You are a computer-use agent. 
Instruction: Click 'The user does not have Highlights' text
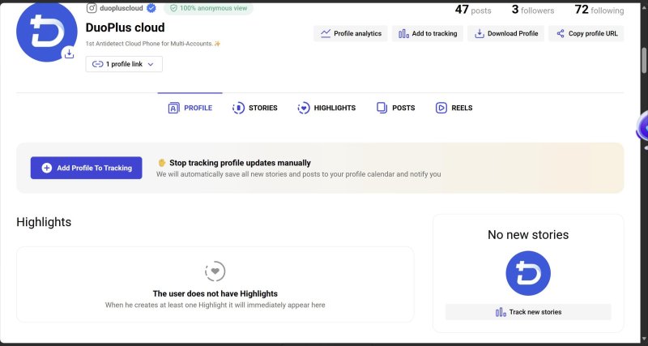click(215, 294)
